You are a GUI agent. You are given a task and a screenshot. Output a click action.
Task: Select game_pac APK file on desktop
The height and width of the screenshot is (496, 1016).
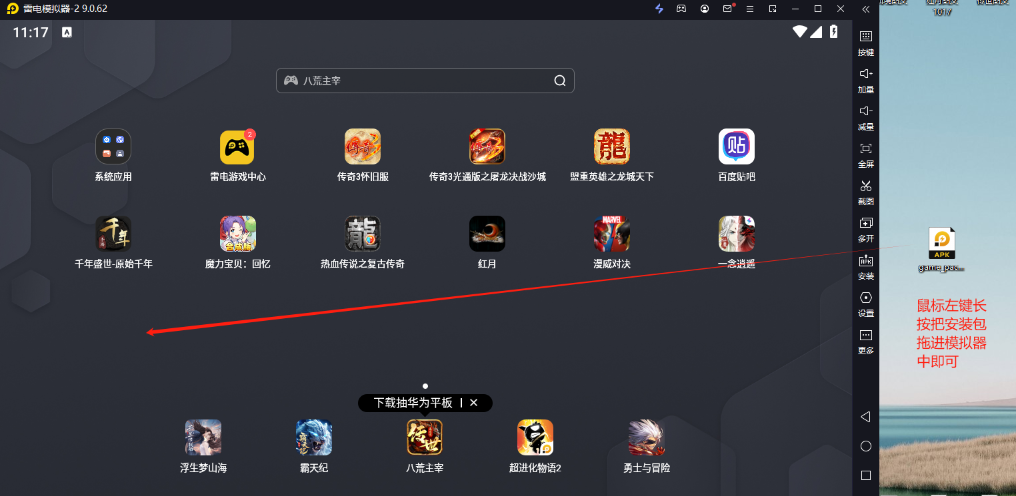click(941, 250)
